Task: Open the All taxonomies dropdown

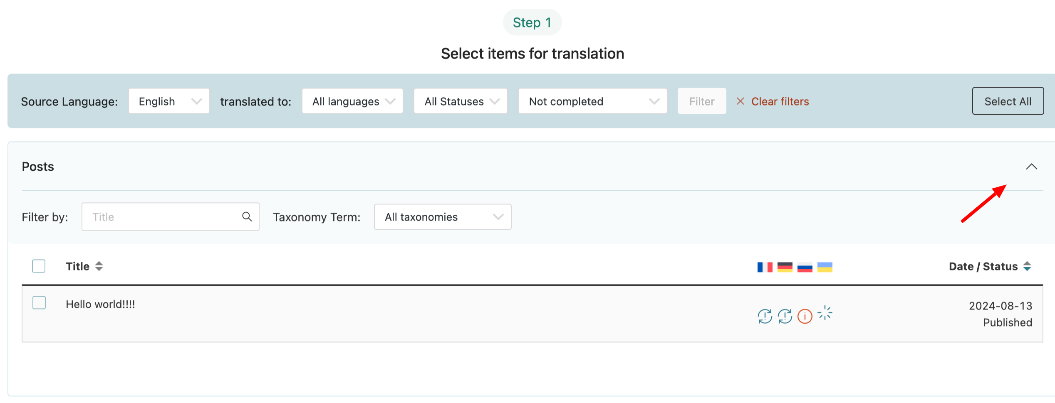Action: click(x=443, y=217)
